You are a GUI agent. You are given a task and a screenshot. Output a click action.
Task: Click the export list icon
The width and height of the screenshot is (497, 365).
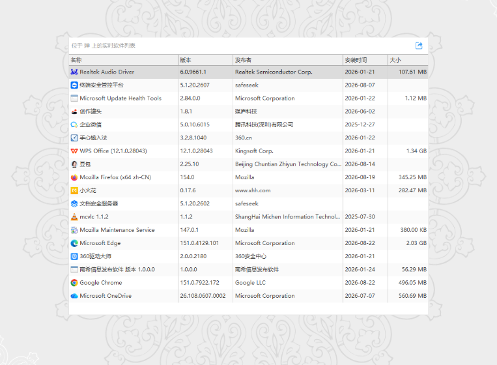419,46
